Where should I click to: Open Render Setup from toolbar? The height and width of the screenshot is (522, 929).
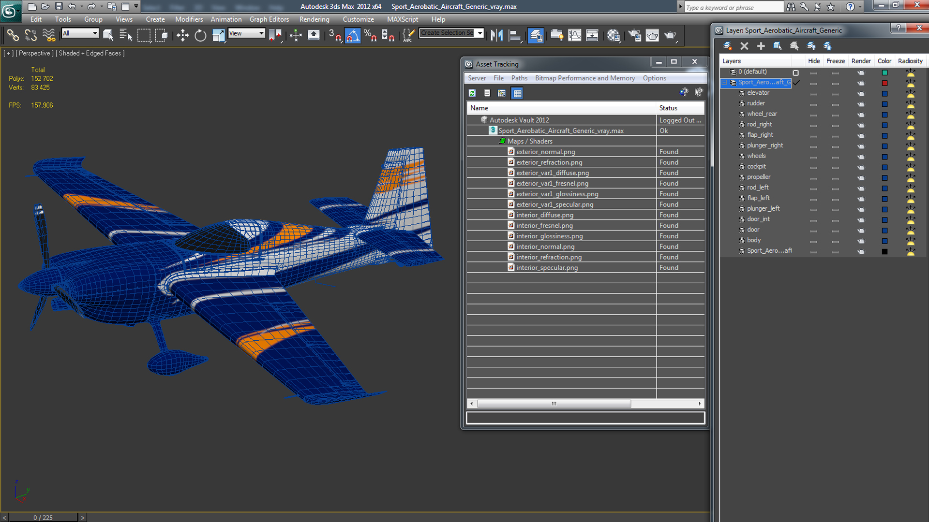pos(634,35)
